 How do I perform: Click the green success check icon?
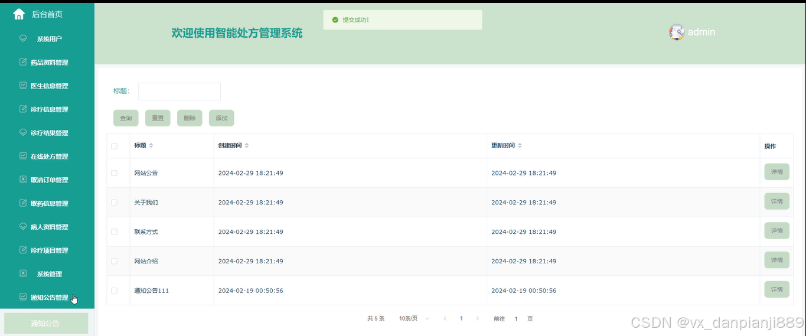coord(335,20)
